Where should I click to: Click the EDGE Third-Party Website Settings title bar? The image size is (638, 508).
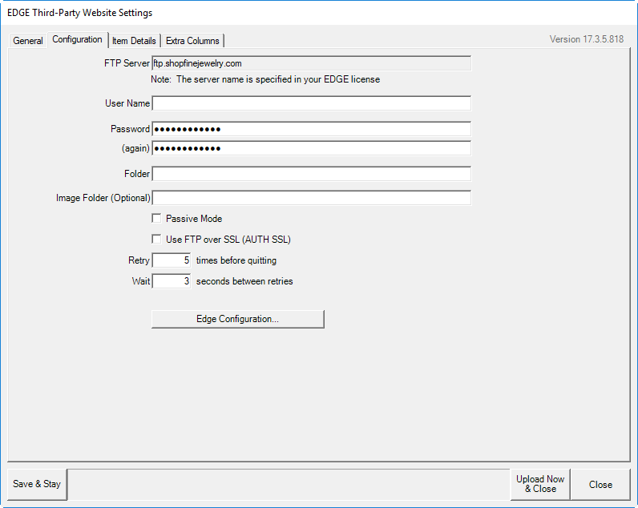(240, 13)
